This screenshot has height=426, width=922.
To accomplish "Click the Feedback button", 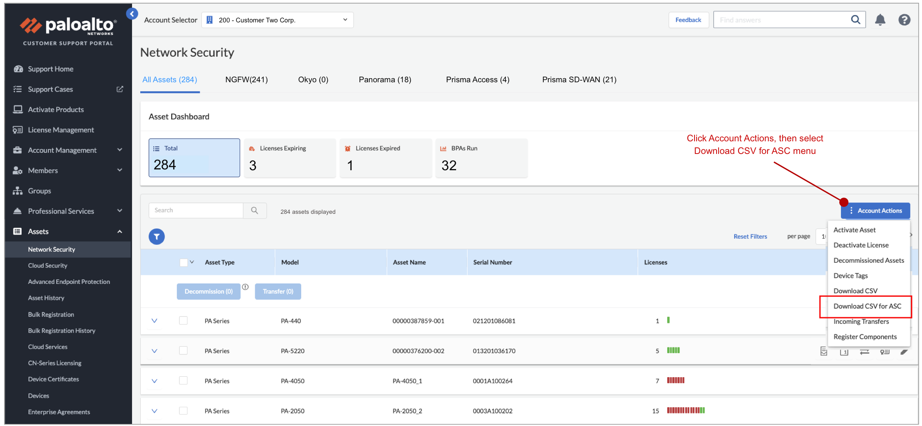I will pyautogui.click(x=688, y=20).
